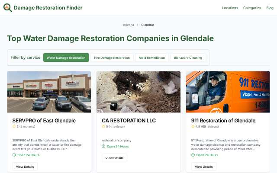Open the 911 Restoration orange van photo
Screen dimensions: 277x173
coord(228,92)
